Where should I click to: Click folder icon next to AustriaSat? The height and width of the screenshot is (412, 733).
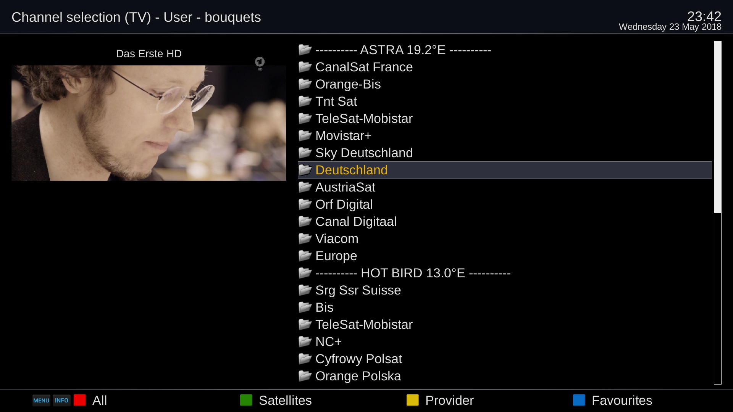(305, 187)
